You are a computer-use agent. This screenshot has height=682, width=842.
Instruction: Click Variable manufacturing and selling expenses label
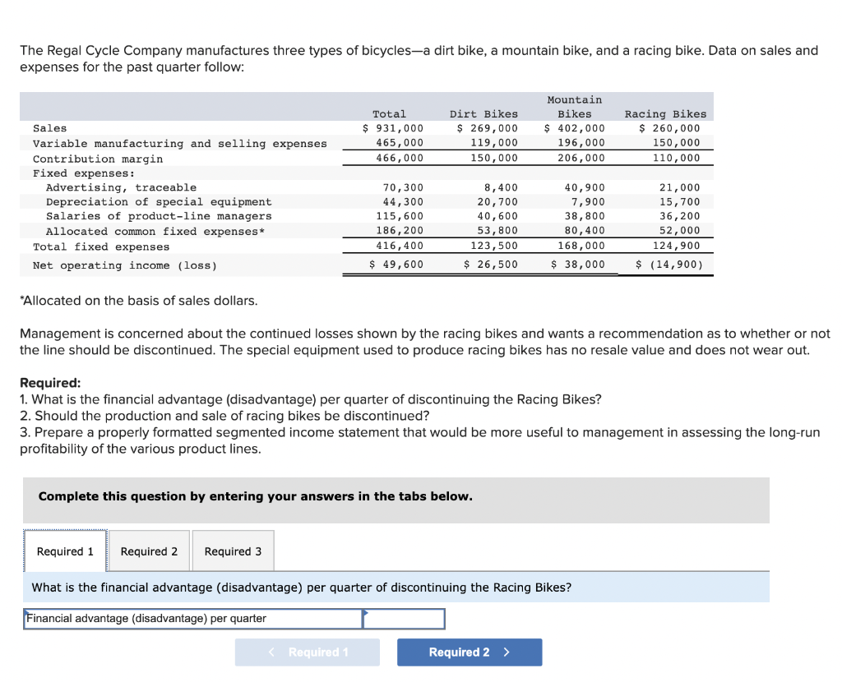coord(180,144)
